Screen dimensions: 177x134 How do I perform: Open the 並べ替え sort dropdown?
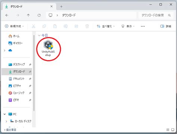pos(106,26)
